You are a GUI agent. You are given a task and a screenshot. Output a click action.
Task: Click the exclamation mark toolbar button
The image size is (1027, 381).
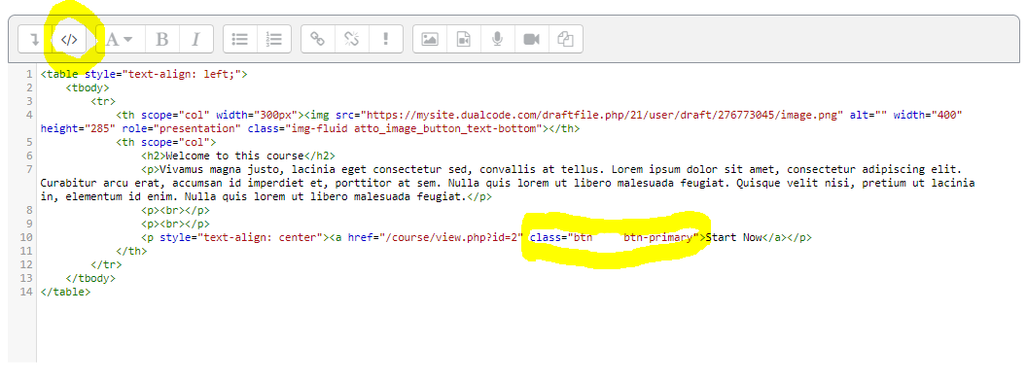tap(386, 39)
